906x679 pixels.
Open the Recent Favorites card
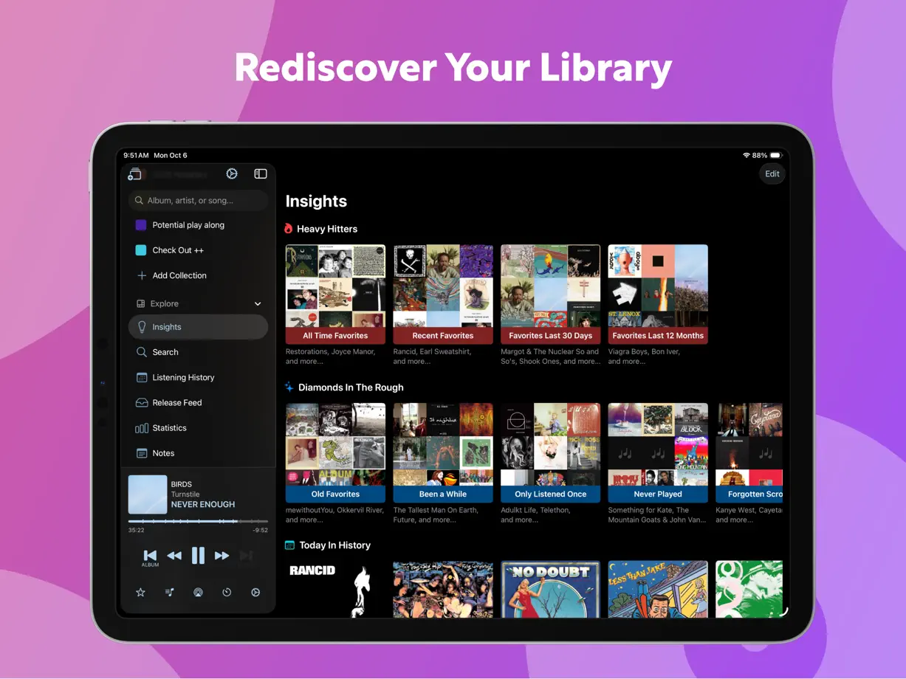[x=443, y=294]
